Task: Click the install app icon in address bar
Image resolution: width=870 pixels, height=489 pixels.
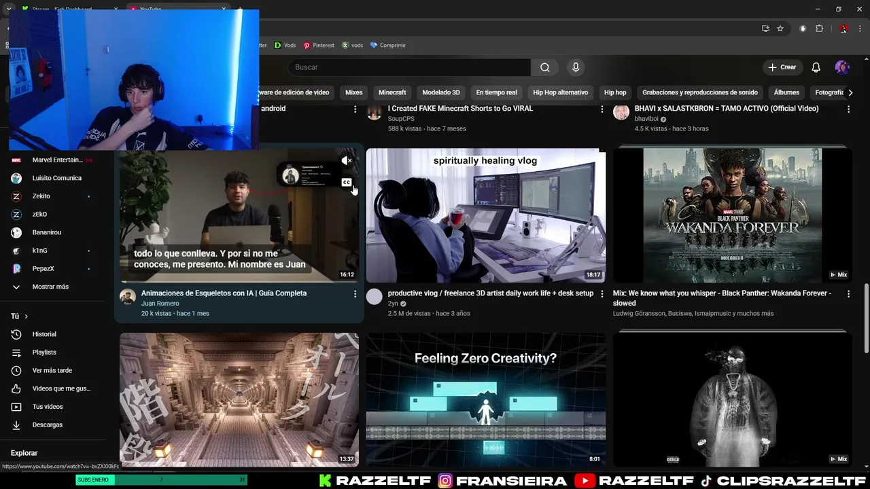Action: point(765,29)
